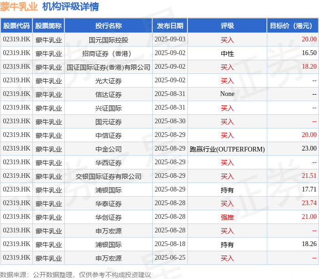
Task: Click the 17.71 target price
Action: 309,189
